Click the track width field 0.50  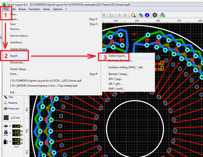click(16, 126)
